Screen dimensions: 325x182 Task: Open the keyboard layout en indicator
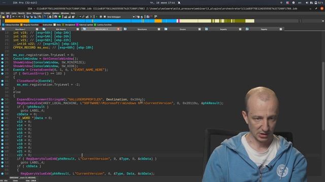(x=300, y=3)
